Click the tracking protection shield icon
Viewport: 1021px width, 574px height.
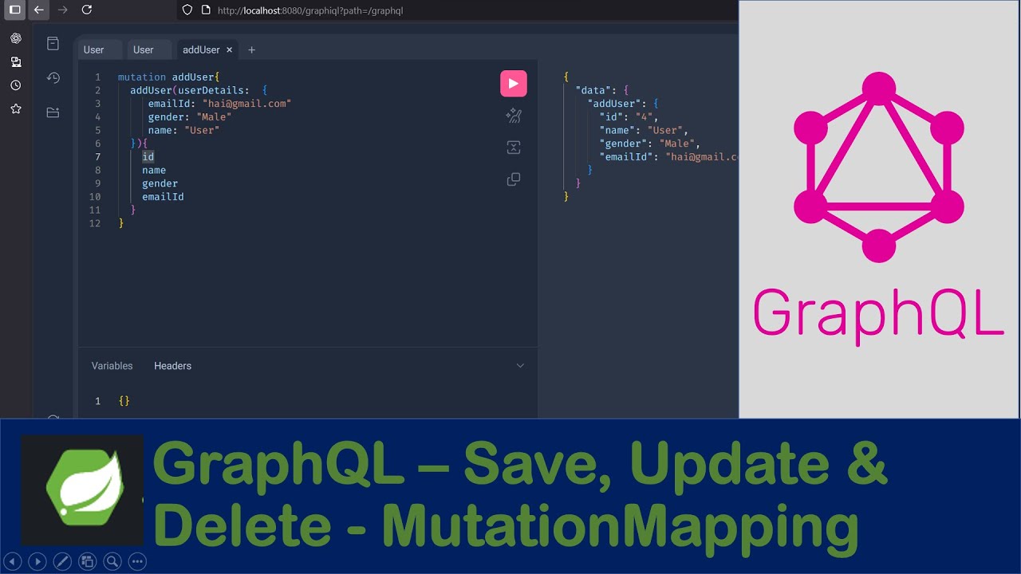[x=187, y=10]
